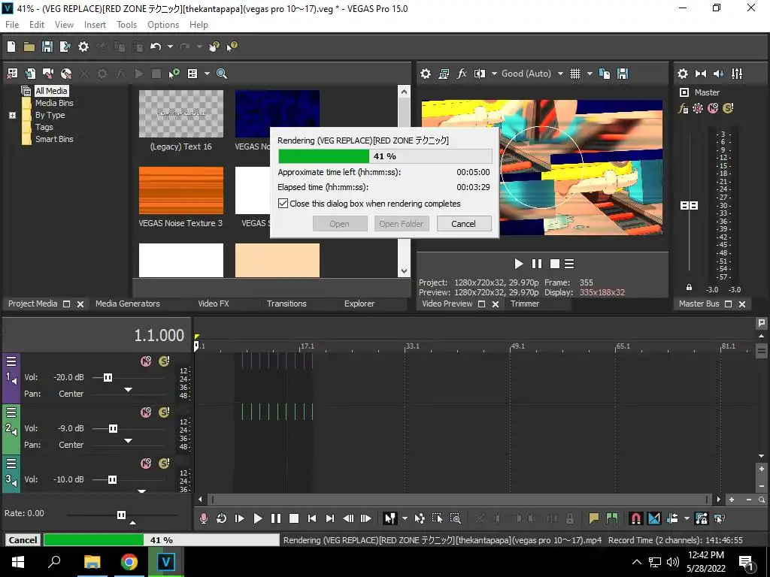
Task: Click the Master FX icon
Action: (683, 108)
